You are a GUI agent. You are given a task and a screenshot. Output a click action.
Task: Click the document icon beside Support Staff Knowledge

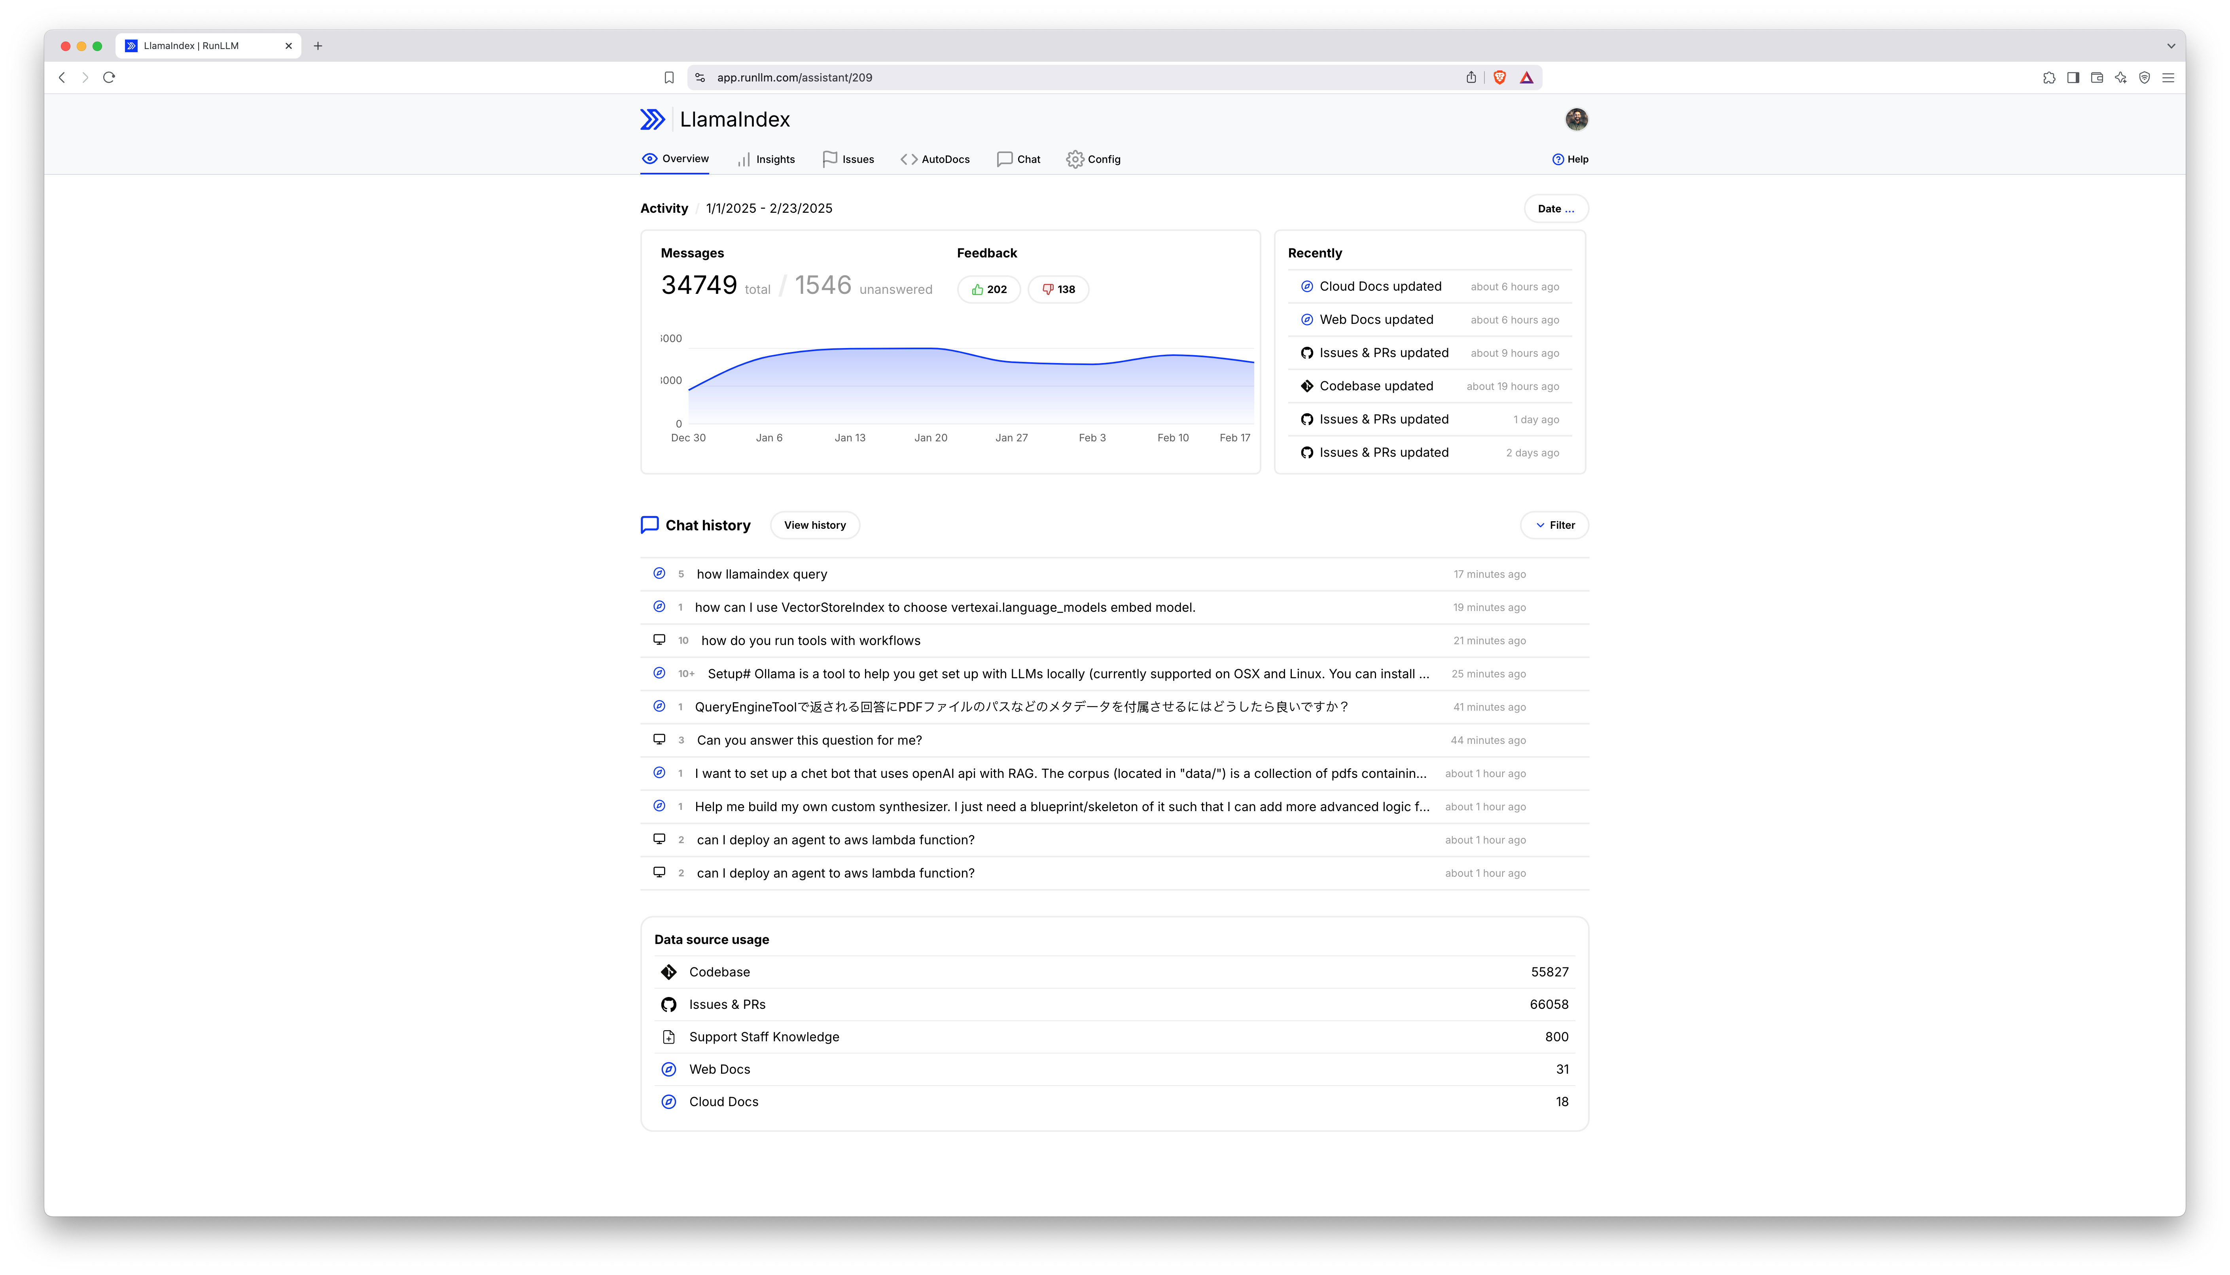click(669, 1037)
